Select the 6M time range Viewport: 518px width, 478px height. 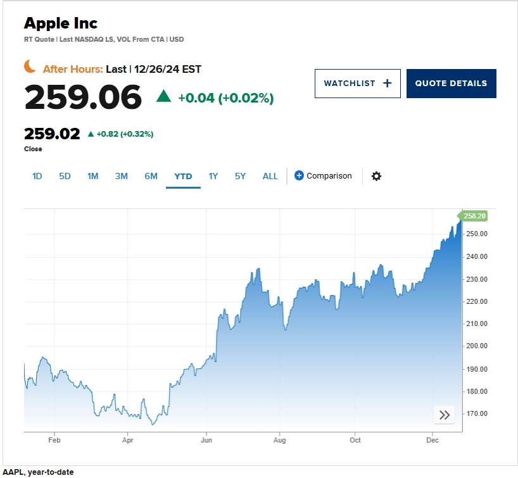click(x=151, y=176)
